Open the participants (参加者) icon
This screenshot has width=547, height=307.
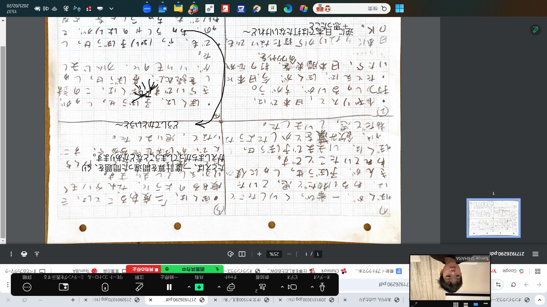click(x=262, y=287)
